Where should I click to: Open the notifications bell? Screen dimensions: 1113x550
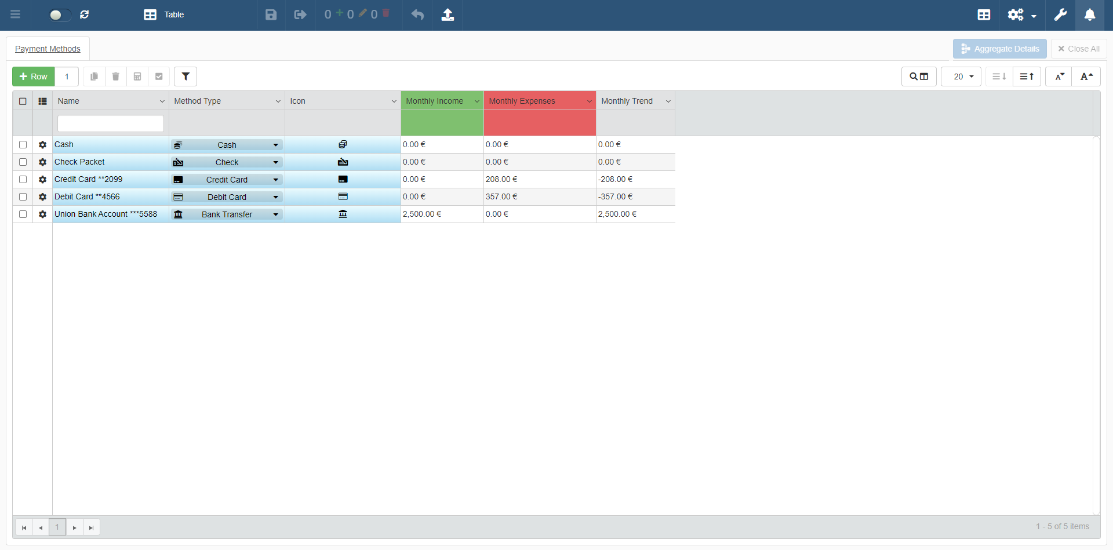tap(1089, 15)
